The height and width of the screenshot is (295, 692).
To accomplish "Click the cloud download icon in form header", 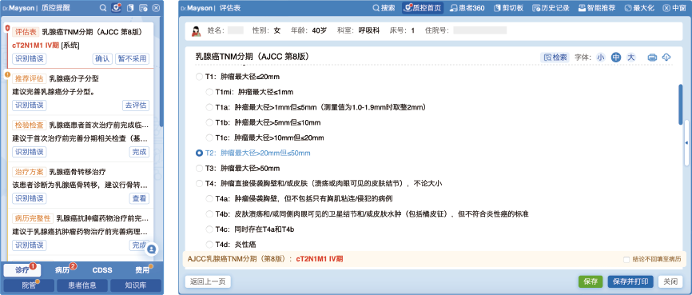I will tap(666, 57).
